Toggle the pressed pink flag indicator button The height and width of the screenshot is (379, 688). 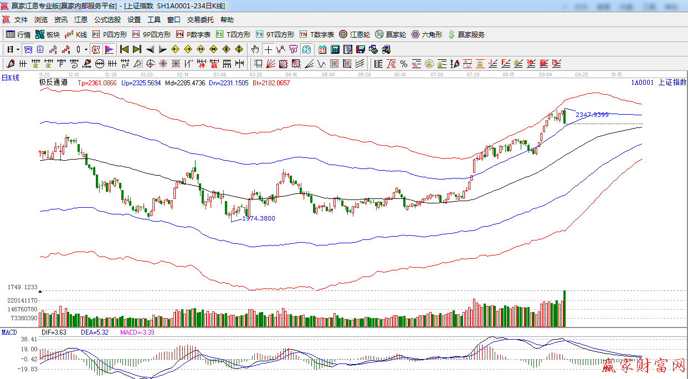pyautogui.click(x=109, y=49)
